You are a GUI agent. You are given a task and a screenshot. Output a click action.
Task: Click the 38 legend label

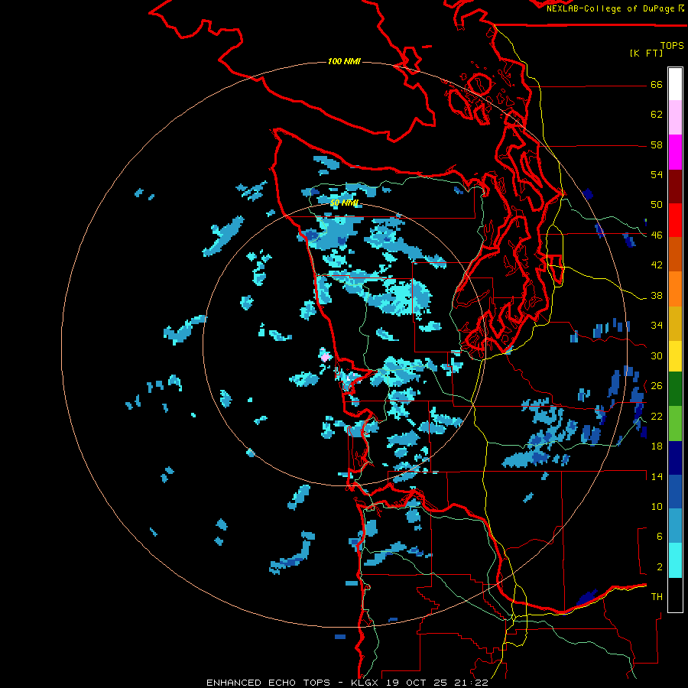657,295
